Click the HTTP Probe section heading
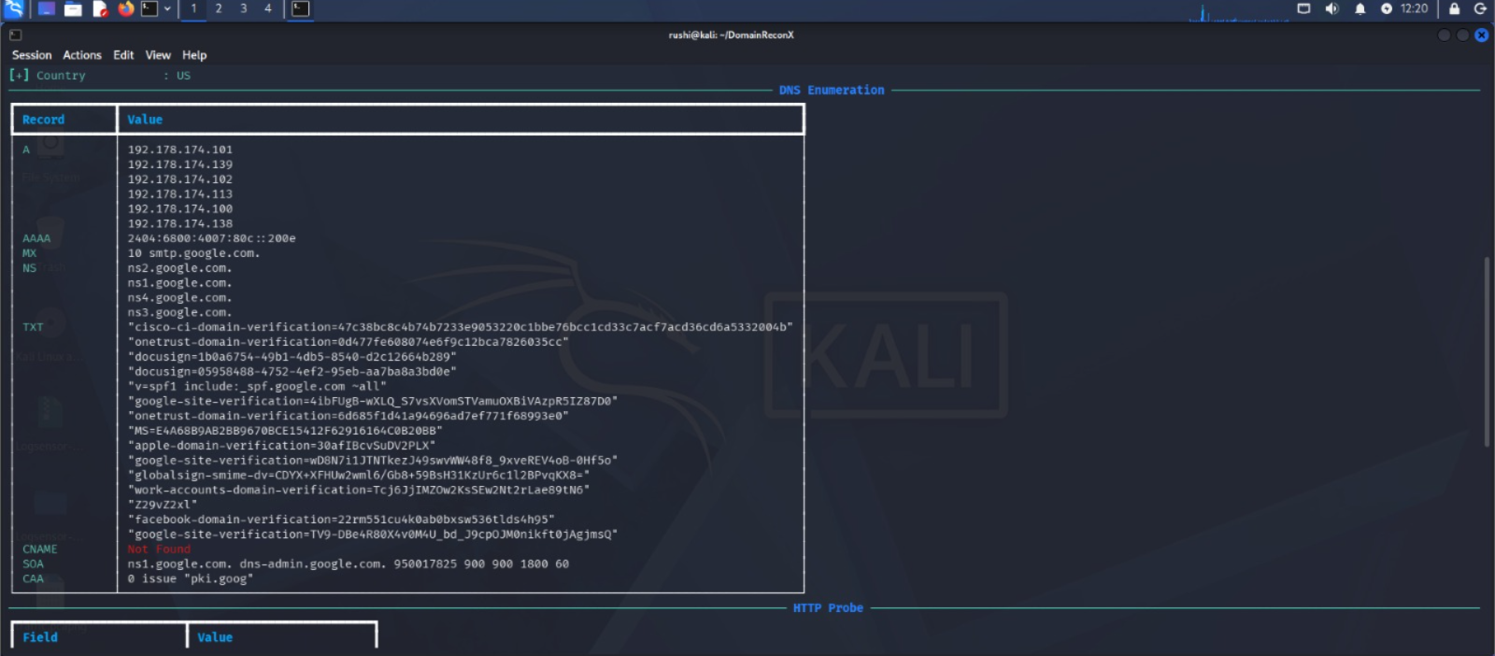This screenshot has width=1495, height=656. tap(828, 608)
